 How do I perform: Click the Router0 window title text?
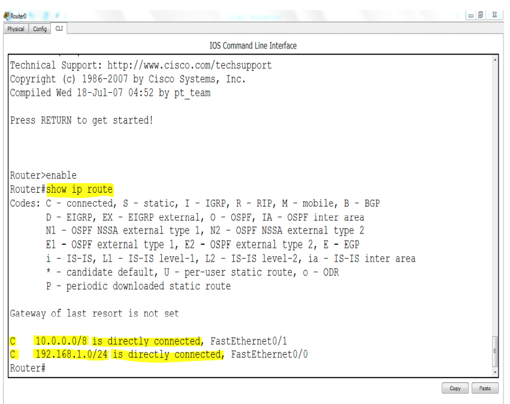[x=18, y=16]
